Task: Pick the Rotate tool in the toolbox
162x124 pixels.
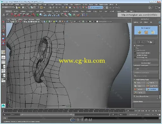Action: [x=3, y=39]
